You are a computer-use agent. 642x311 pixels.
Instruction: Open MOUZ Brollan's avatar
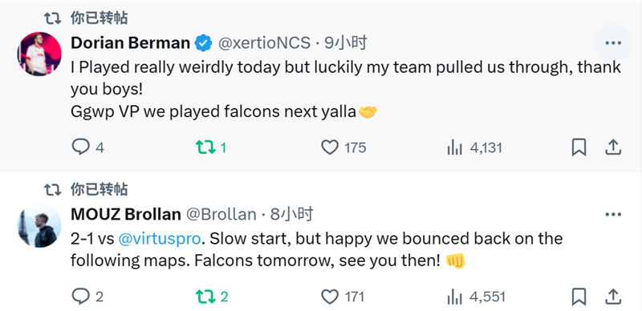[39, 226]
